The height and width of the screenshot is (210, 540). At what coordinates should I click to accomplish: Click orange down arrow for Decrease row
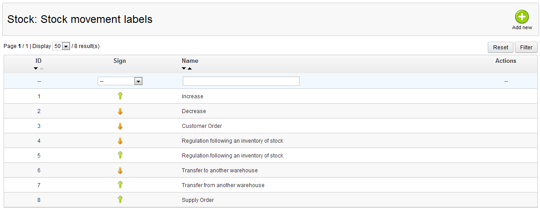(120, 111)
